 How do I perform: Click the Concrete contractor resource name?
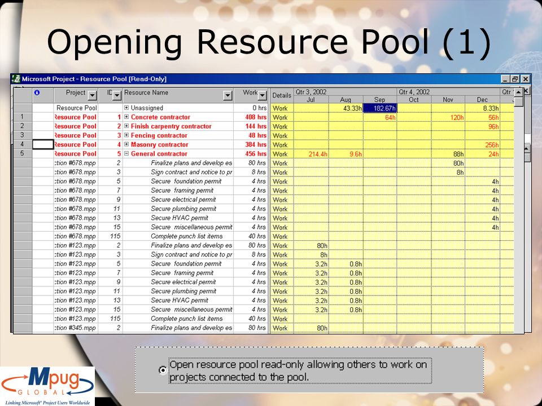point(160,117)
